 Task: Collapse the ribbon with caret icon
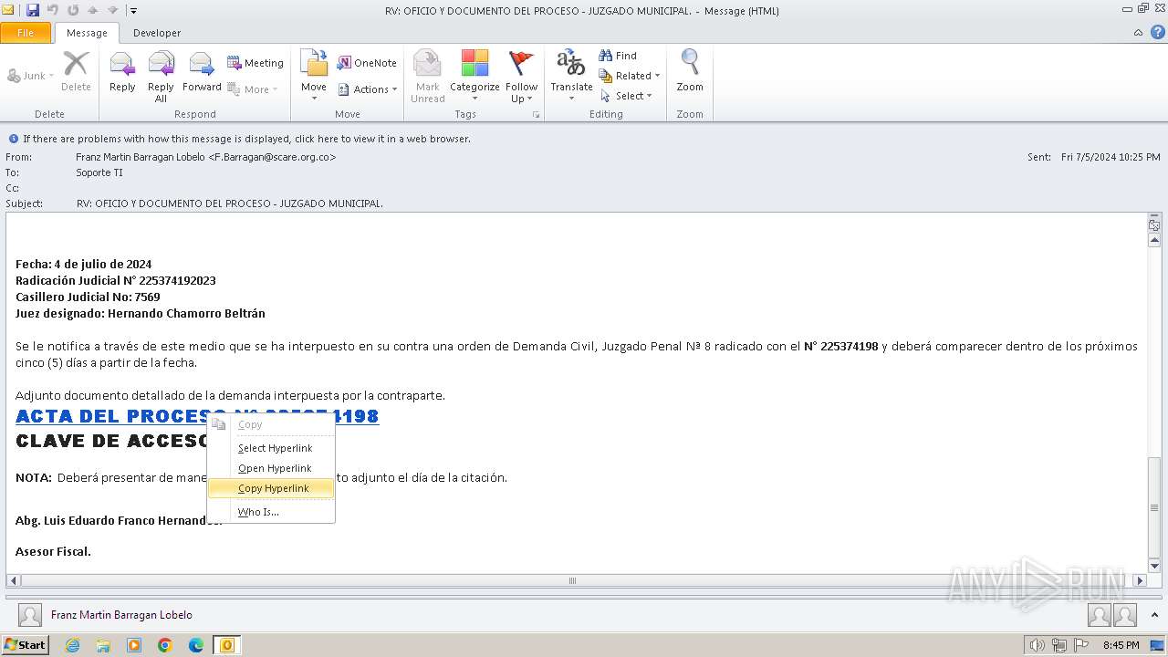pyautogui.click(x=1138, y=33)
